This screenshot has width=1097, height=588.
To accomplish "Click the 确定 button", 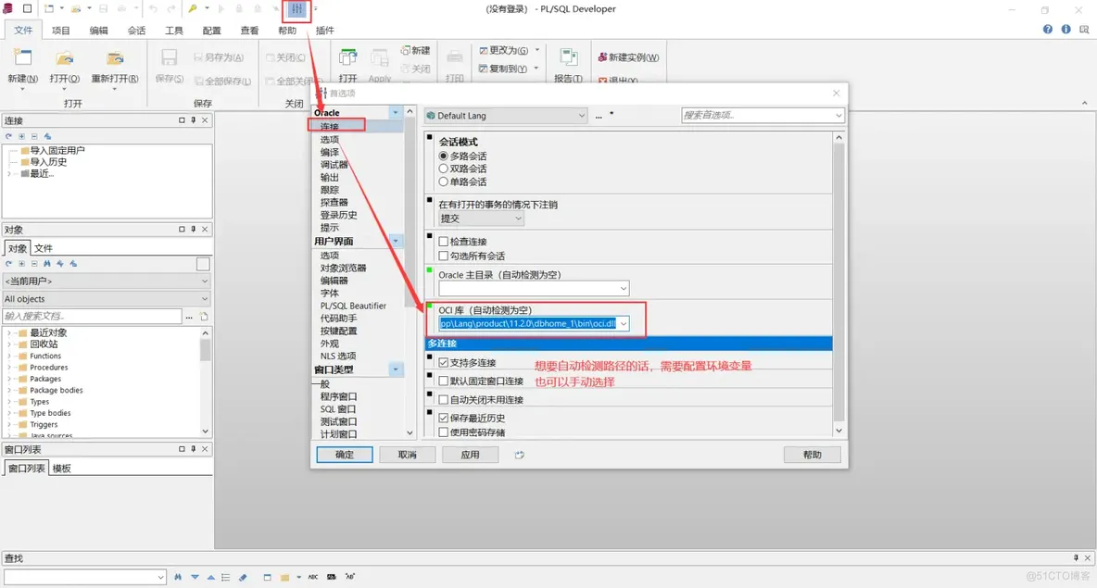I will tap(345, 455).
